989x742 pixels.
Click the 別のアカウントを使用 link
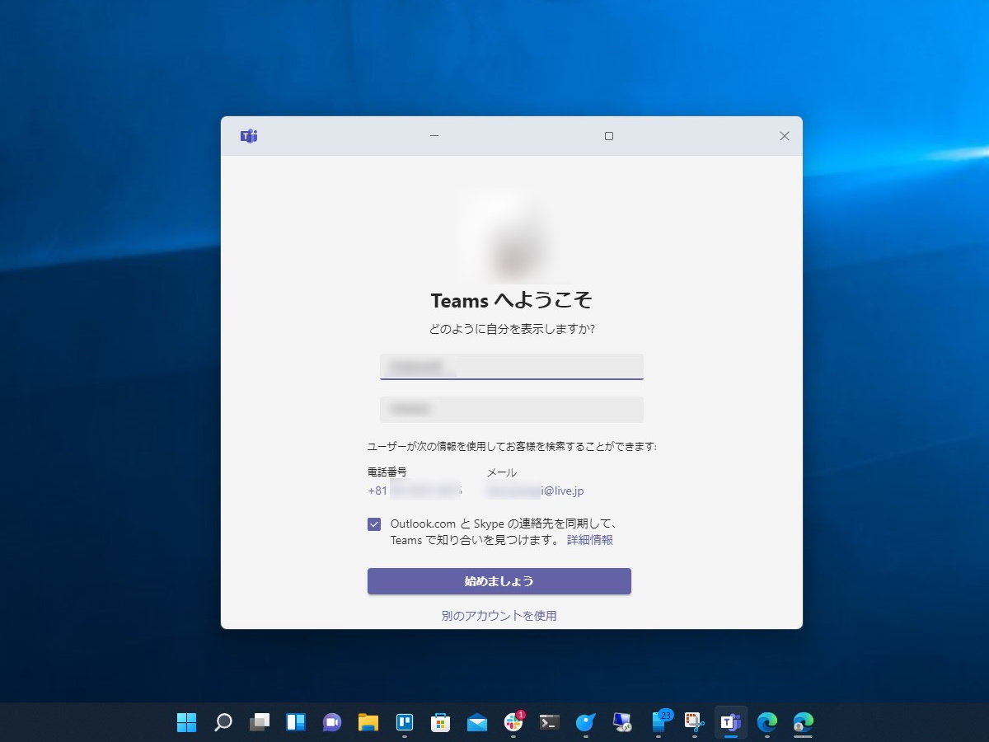[x=499, y=615]
